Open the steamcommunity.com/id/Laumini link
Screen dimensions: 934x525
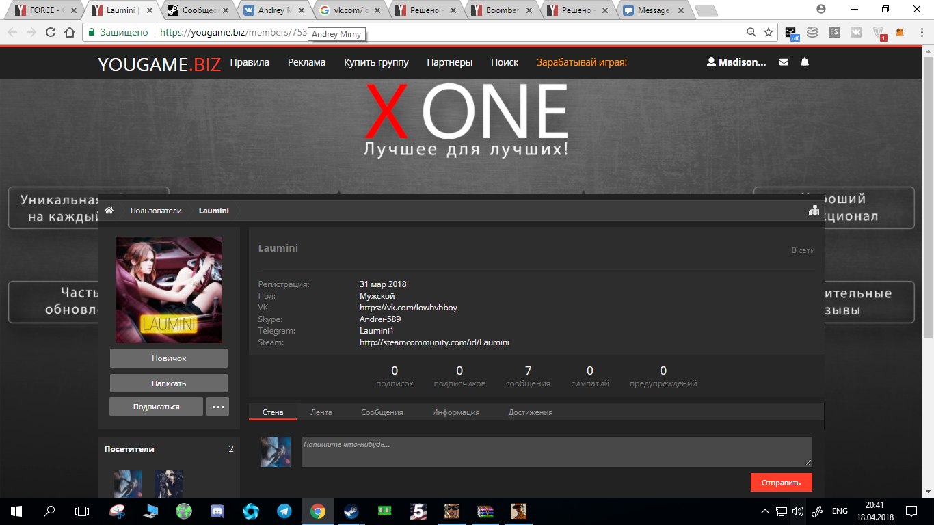tap(434, 342)
